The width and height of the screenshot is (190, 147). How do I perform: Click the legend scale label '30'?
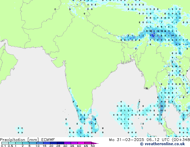pyautogui.click(x=65, y=146)
